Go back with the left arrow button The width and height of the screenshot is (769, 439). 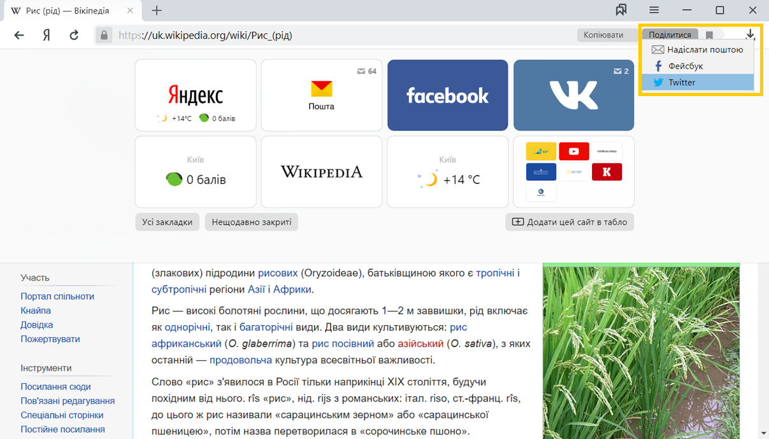19,35
